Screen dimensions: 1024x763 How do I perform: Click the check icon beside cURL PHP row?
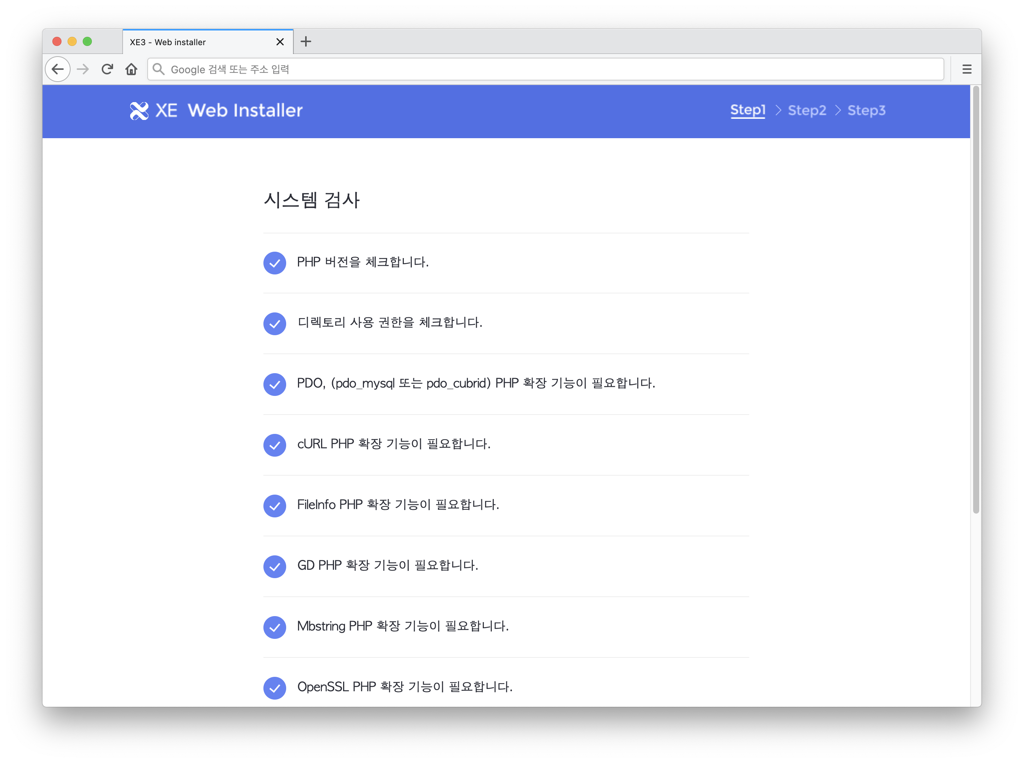point(275,445)
